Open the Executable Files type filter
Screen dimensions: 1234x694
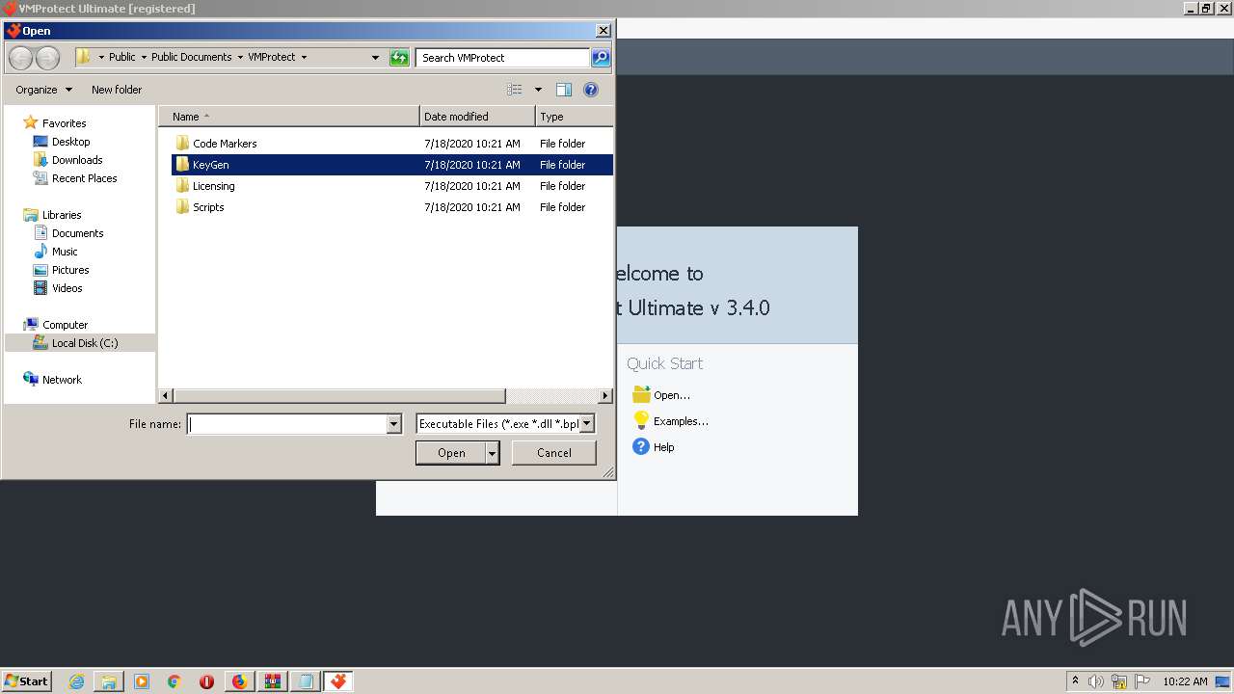click(505, 424)
